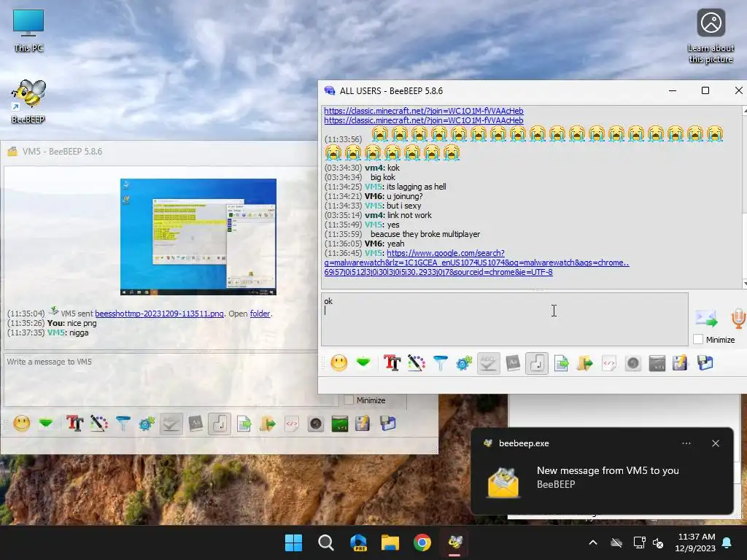Open emoticons picker in VM5 chat window
747x560 pixels.
click(x=22, y=424)
